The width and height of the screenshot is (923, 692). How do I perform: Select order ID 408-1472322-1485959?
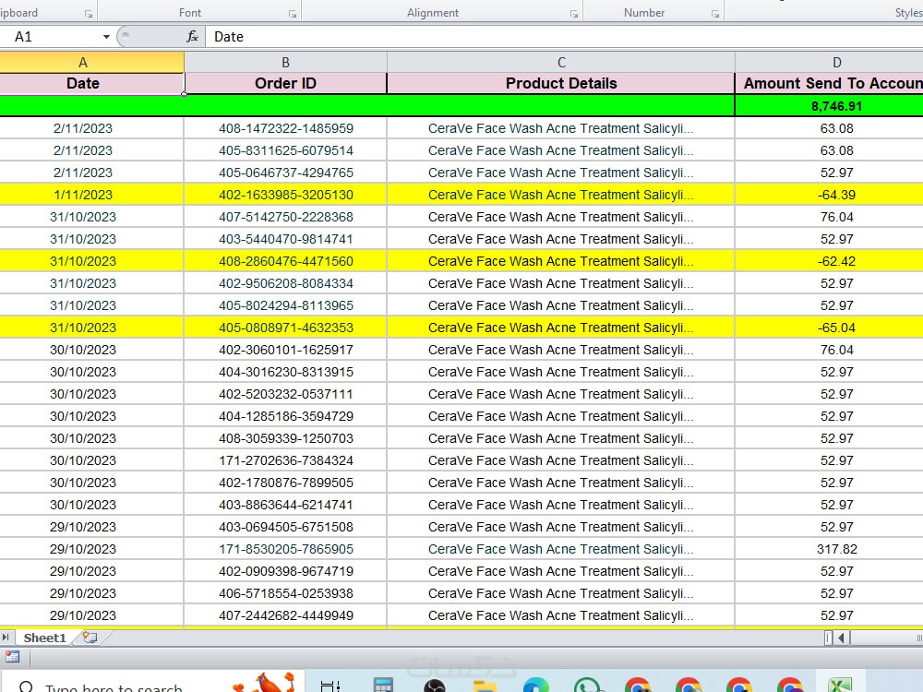tap(285, 128)
